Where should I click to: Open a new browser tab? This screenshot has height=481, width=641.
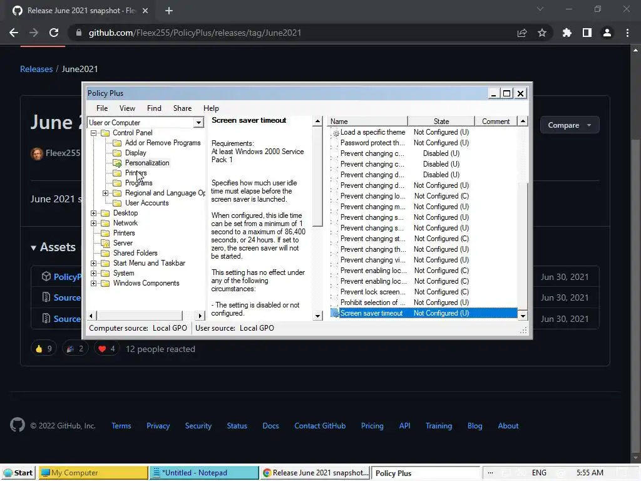point(169,11)
